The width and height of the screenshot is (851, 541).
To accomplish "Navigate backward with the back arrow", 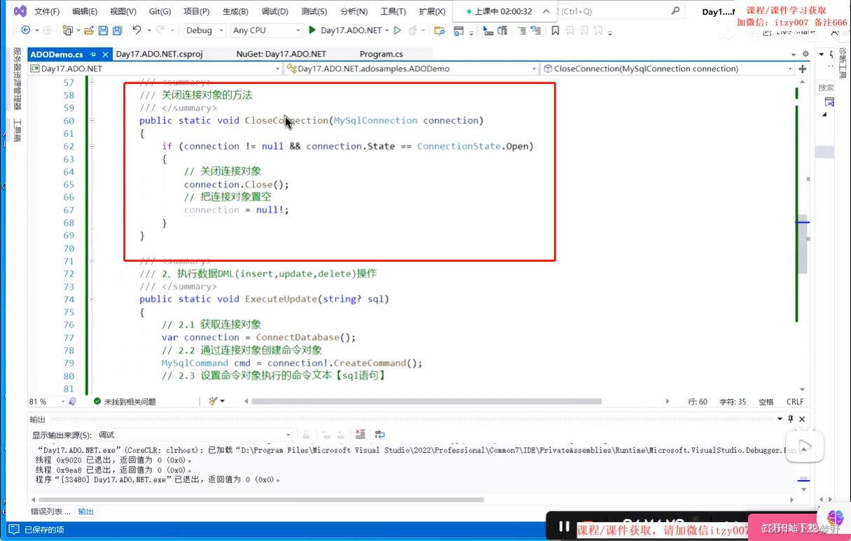I will 26,30.
